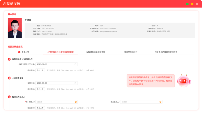
Task: Click red check icon beside 申请入党
Action: click(x=19, y=52)
